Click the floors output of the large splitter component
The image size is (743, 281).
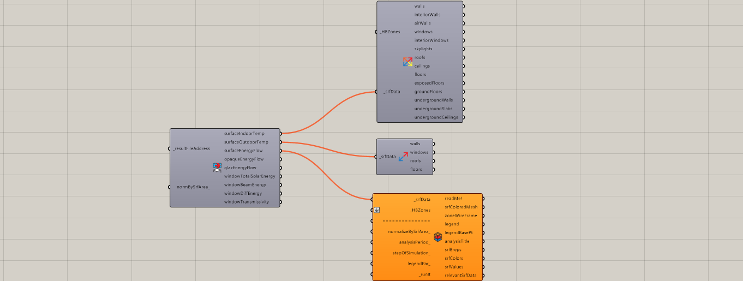[x=420, y=74]
